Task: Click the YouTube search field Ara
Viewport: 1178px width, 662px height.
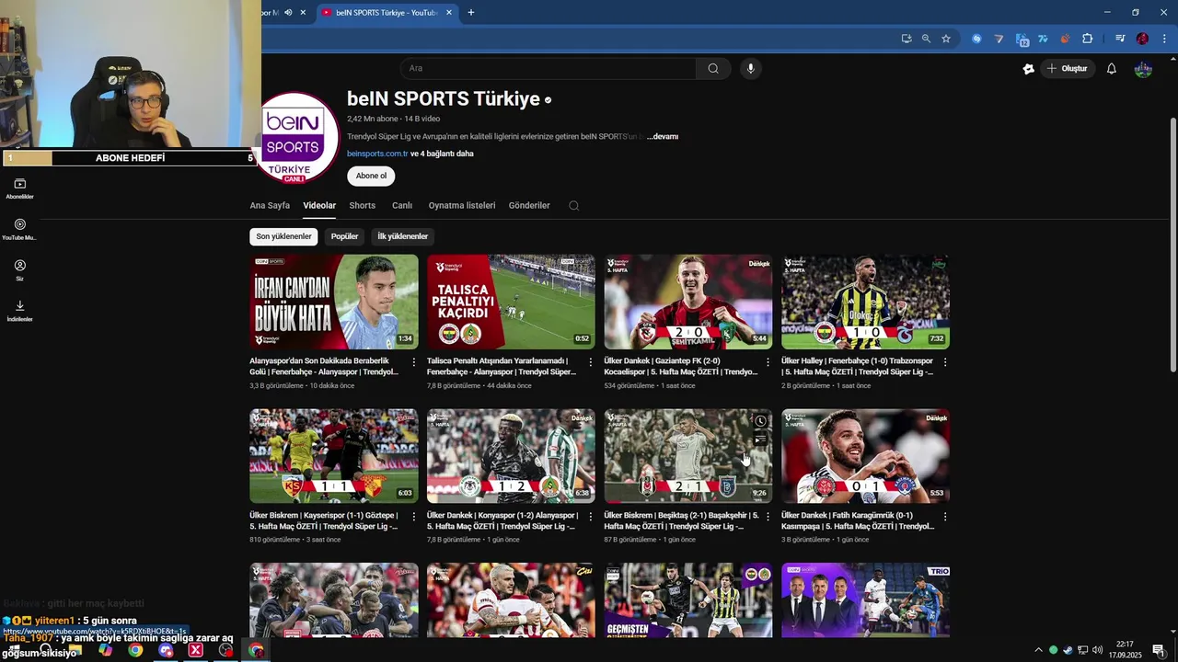Action: [549, 68]
